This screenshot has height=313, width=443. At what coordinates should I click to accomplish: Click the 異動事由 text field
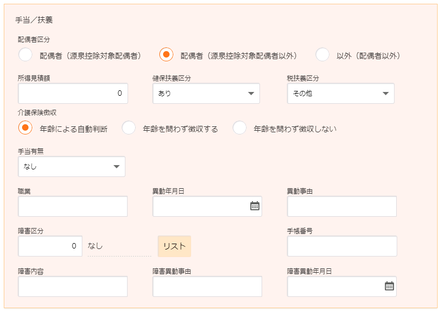[342, 207]
